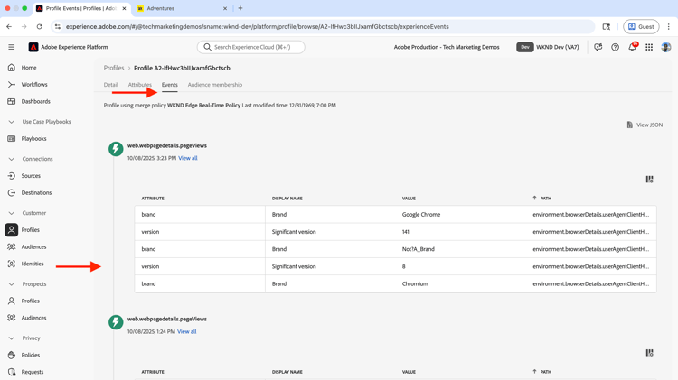Click the value 141 cell

tap(406, 232)
